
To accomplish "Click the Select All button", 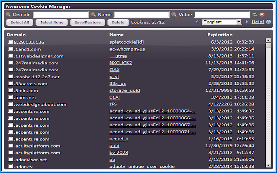I will point(20,22).
